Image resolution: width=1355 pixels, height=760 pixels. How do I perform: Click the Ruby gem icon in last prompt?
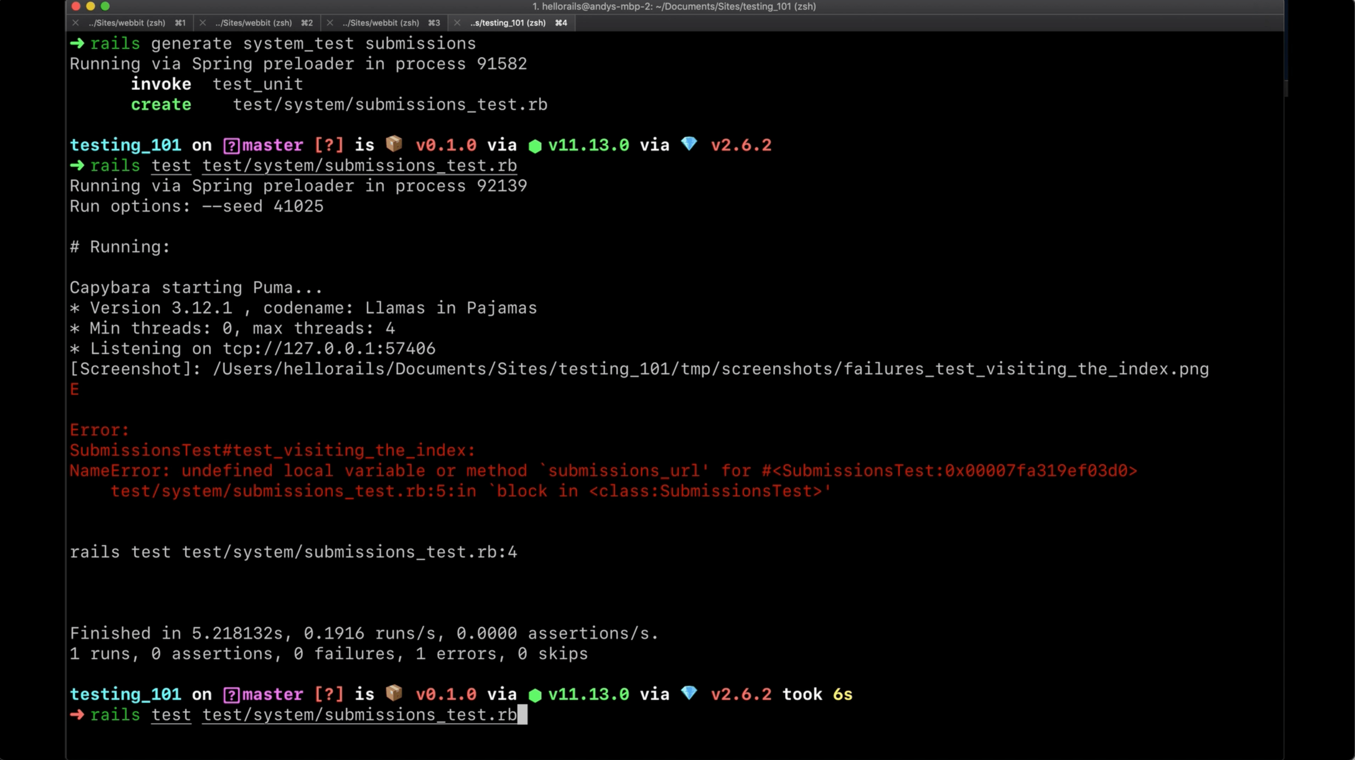[x=689, y=693]
